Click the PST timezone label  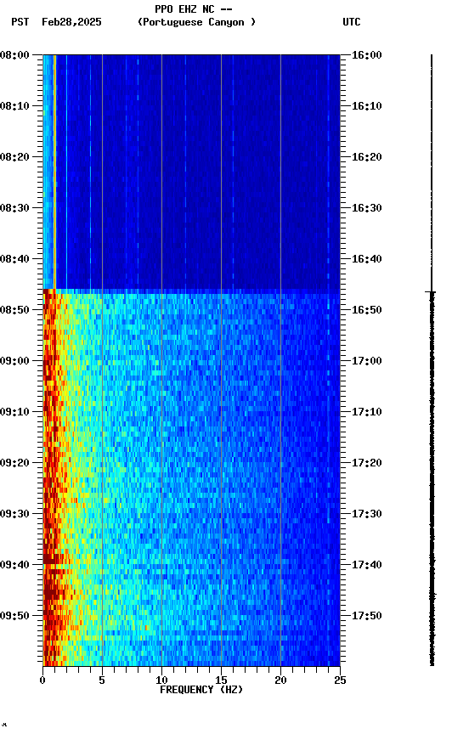[x=20, y=22]
